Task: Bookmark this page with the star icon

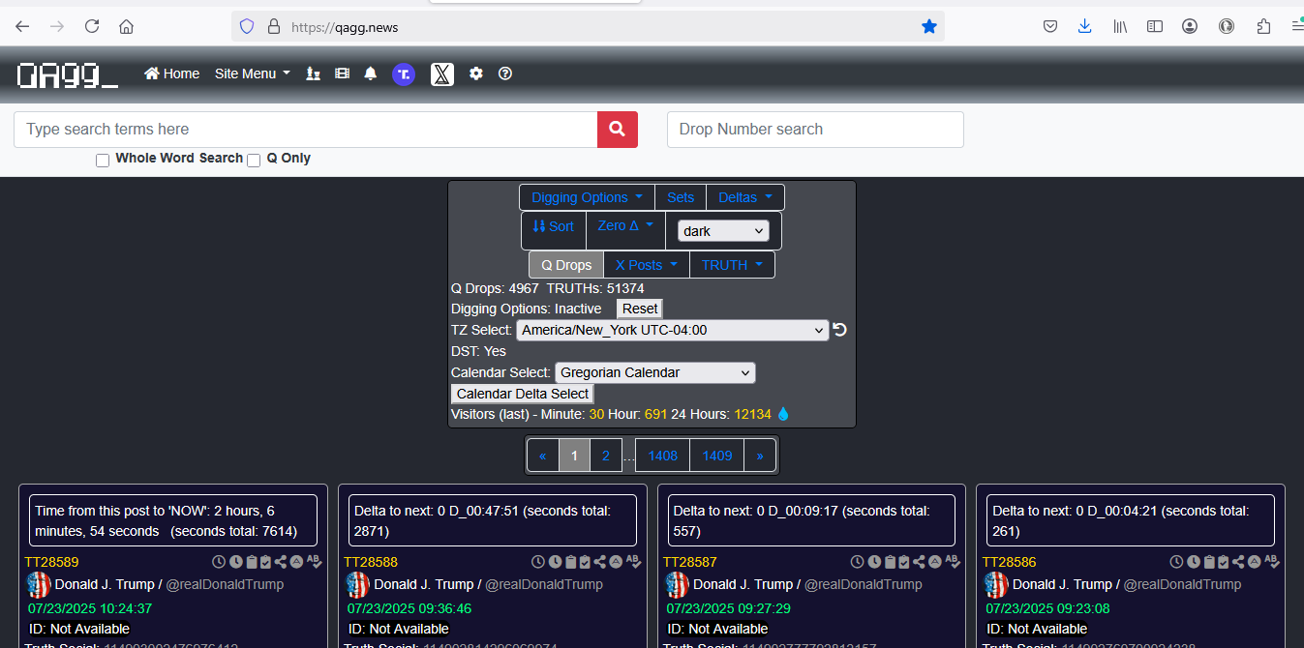Action: [929, 27]
